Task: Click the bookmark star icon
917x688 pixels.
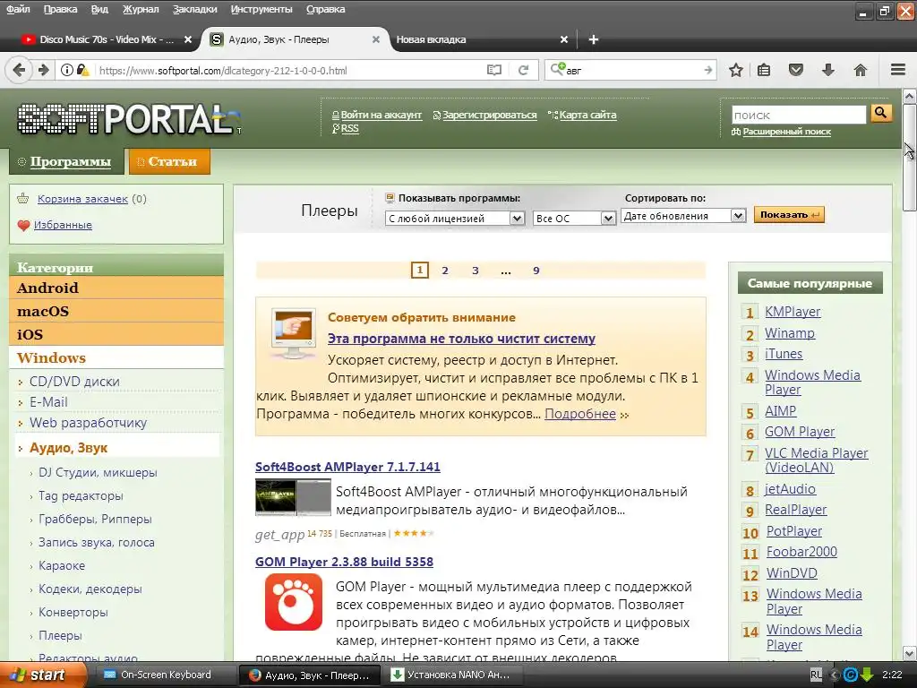Action: tap(736, 70)
